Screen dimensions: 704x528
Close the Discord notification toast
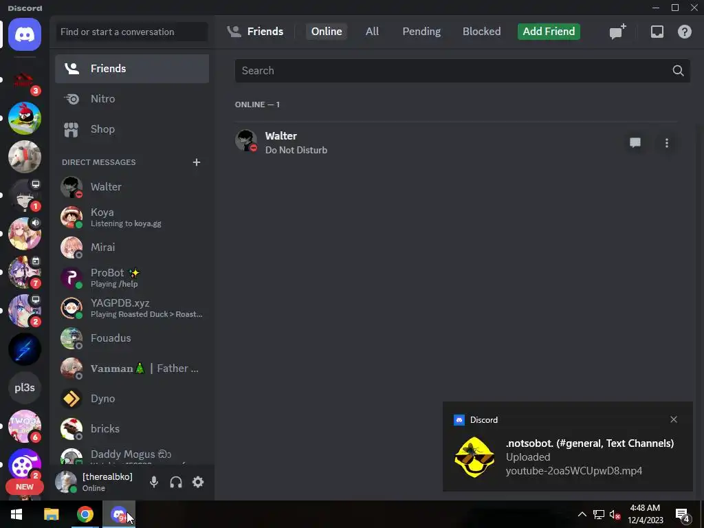(x=674, y=419)
